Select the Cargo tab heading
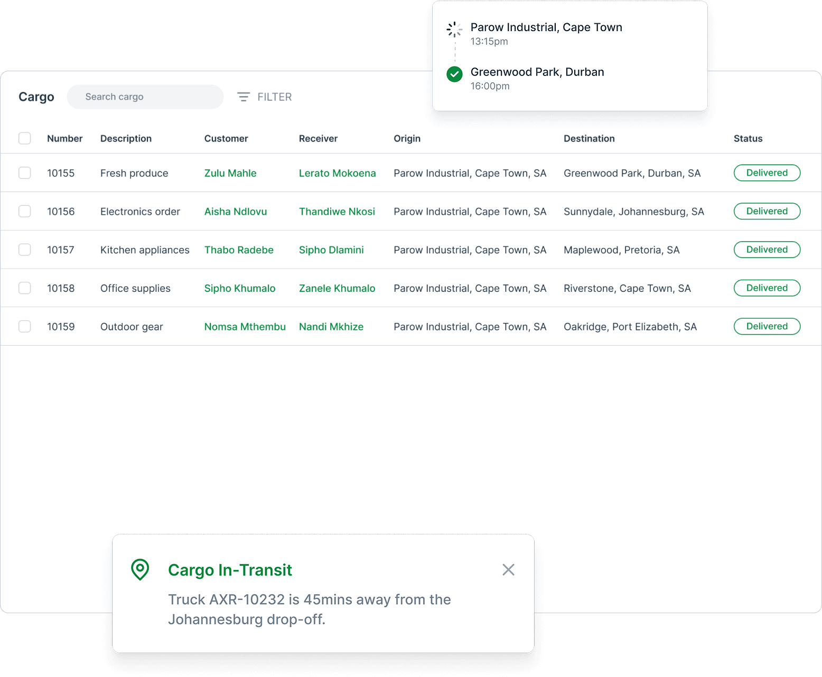Screen dimensions: 822x677 click(x=36, y=97)
